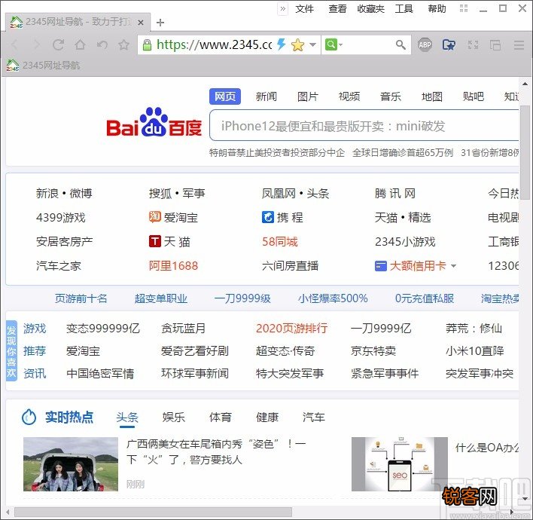Viewport: 533px width, 520px height.
Task: Click the multi-window icon in toolbar
Action: point(495,44)
